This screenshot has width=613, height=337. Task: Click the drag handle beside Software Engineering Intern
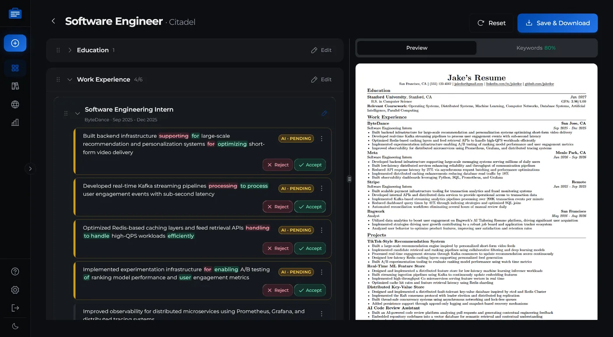[66, 113]
